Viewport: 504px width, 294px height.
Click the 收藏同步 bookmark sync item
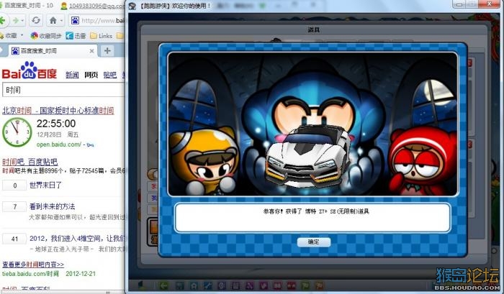(x=46, y=36)
